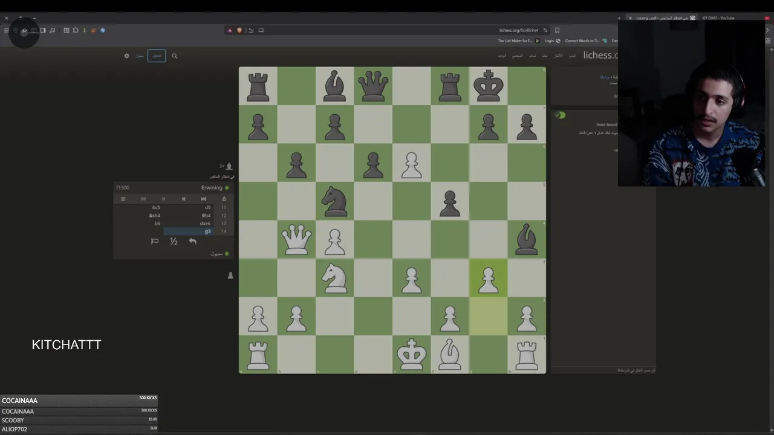Select the white bishop on f1

click(x=450, y=355)
